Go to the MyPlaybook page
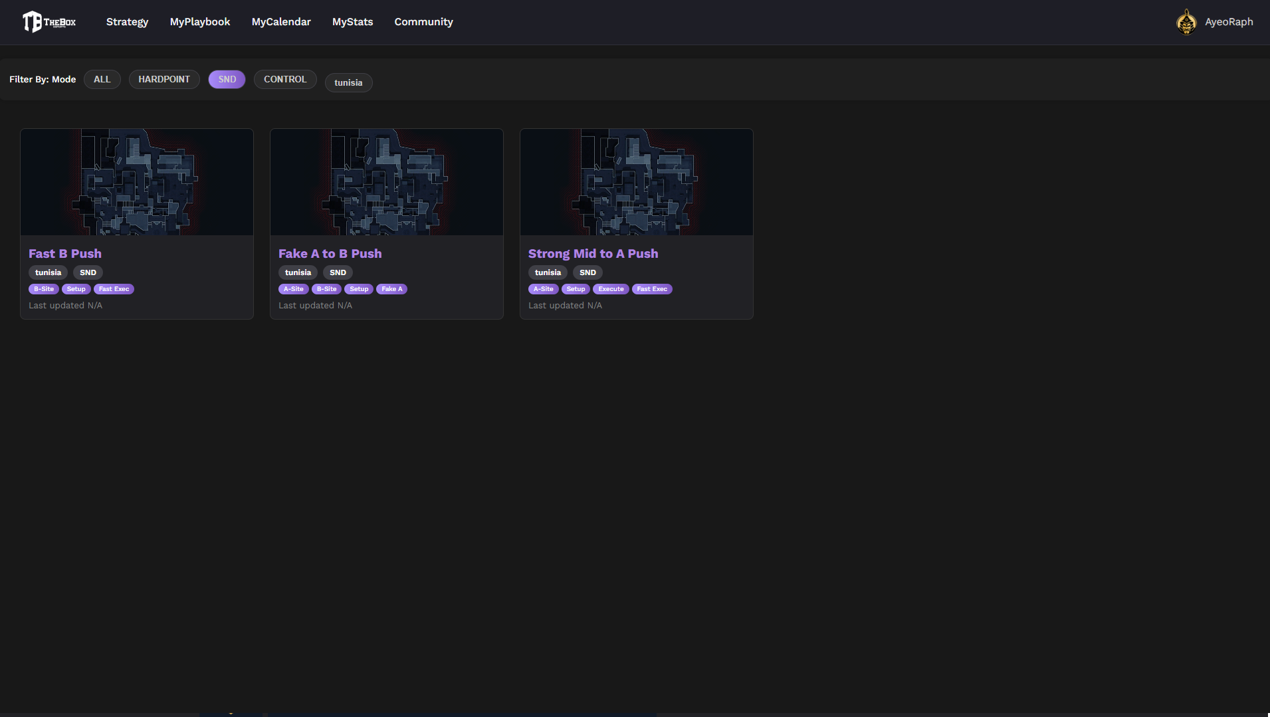This screenshot has width=1270, height=717. click(200, 22)
